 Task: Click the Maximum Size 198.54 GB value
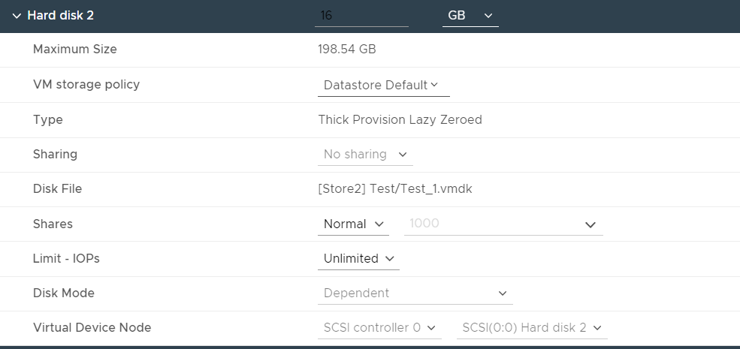(x=347, y=50)
